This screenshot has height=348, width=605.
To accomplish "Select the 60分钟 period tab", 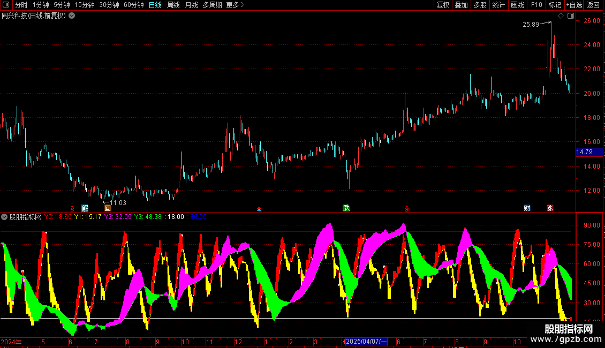I will coord(133,5).
